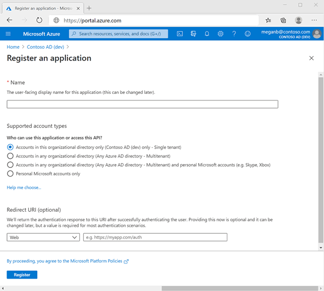Image resolution: width=324 pixels, height=291 pixels.
Task: Choose Personal Microsoft accounts only
Action: pyautogui.click(x=10, y=174)
